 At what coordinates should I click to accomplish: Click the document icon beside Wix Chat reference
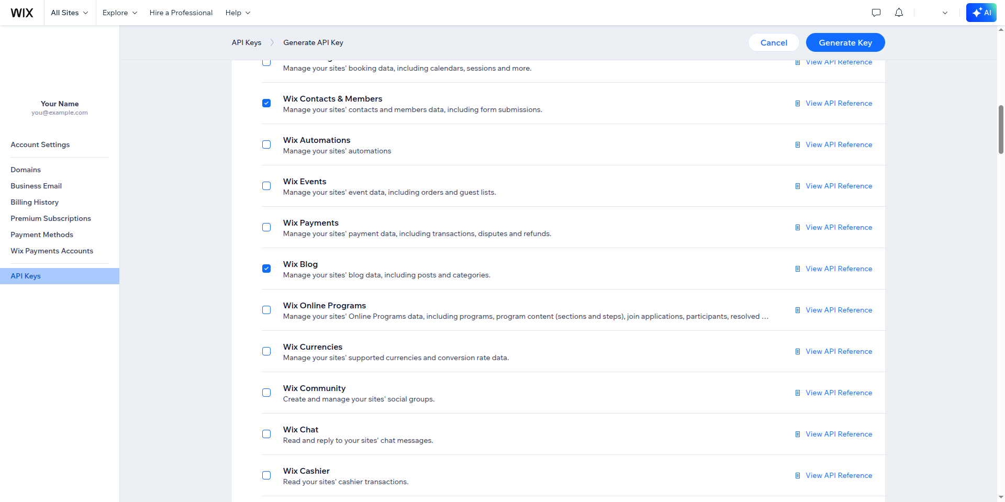coord(798,434)
